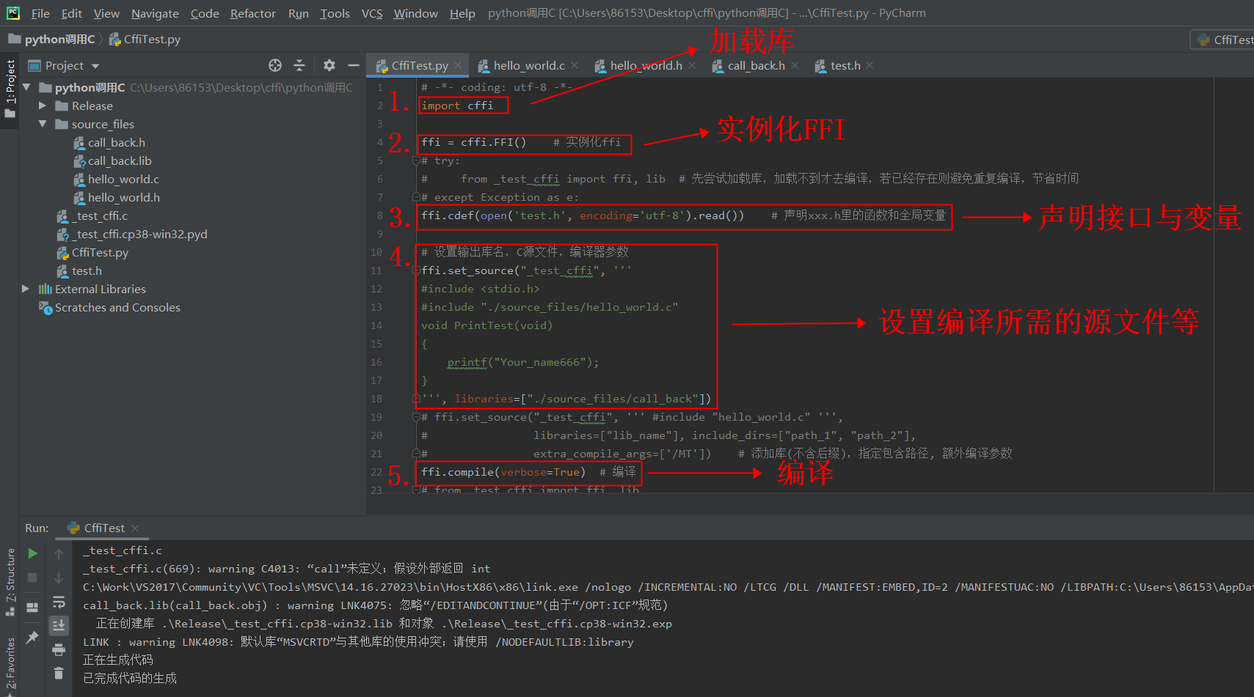Open Project panel settings gear
Image resolution: width=1254 pixels, height=697 pixels.
click(329, 65)
